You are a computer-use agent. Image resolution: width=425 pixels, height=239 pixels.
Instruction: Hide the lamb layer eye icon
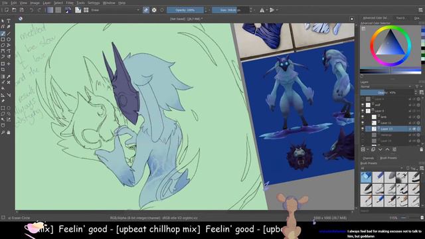click(x=363, y=117)
